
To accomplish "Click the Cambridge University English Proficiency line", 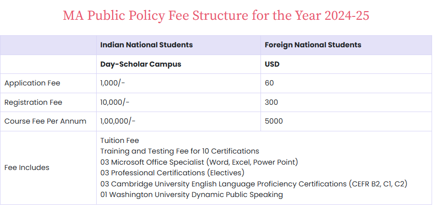I will (257, 184).
